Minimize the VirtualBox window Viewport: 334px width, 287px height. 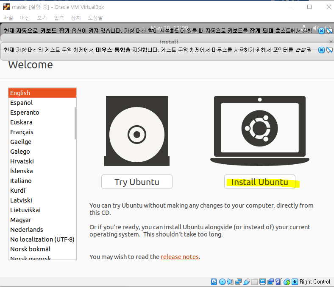290,7
